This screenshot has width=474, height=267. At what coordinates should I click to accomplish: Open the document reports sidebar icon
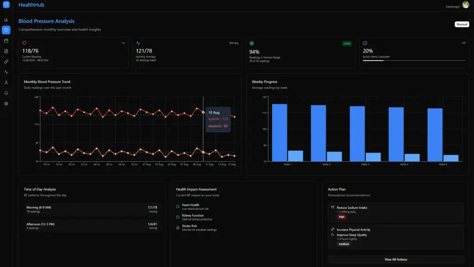point(6,51)
